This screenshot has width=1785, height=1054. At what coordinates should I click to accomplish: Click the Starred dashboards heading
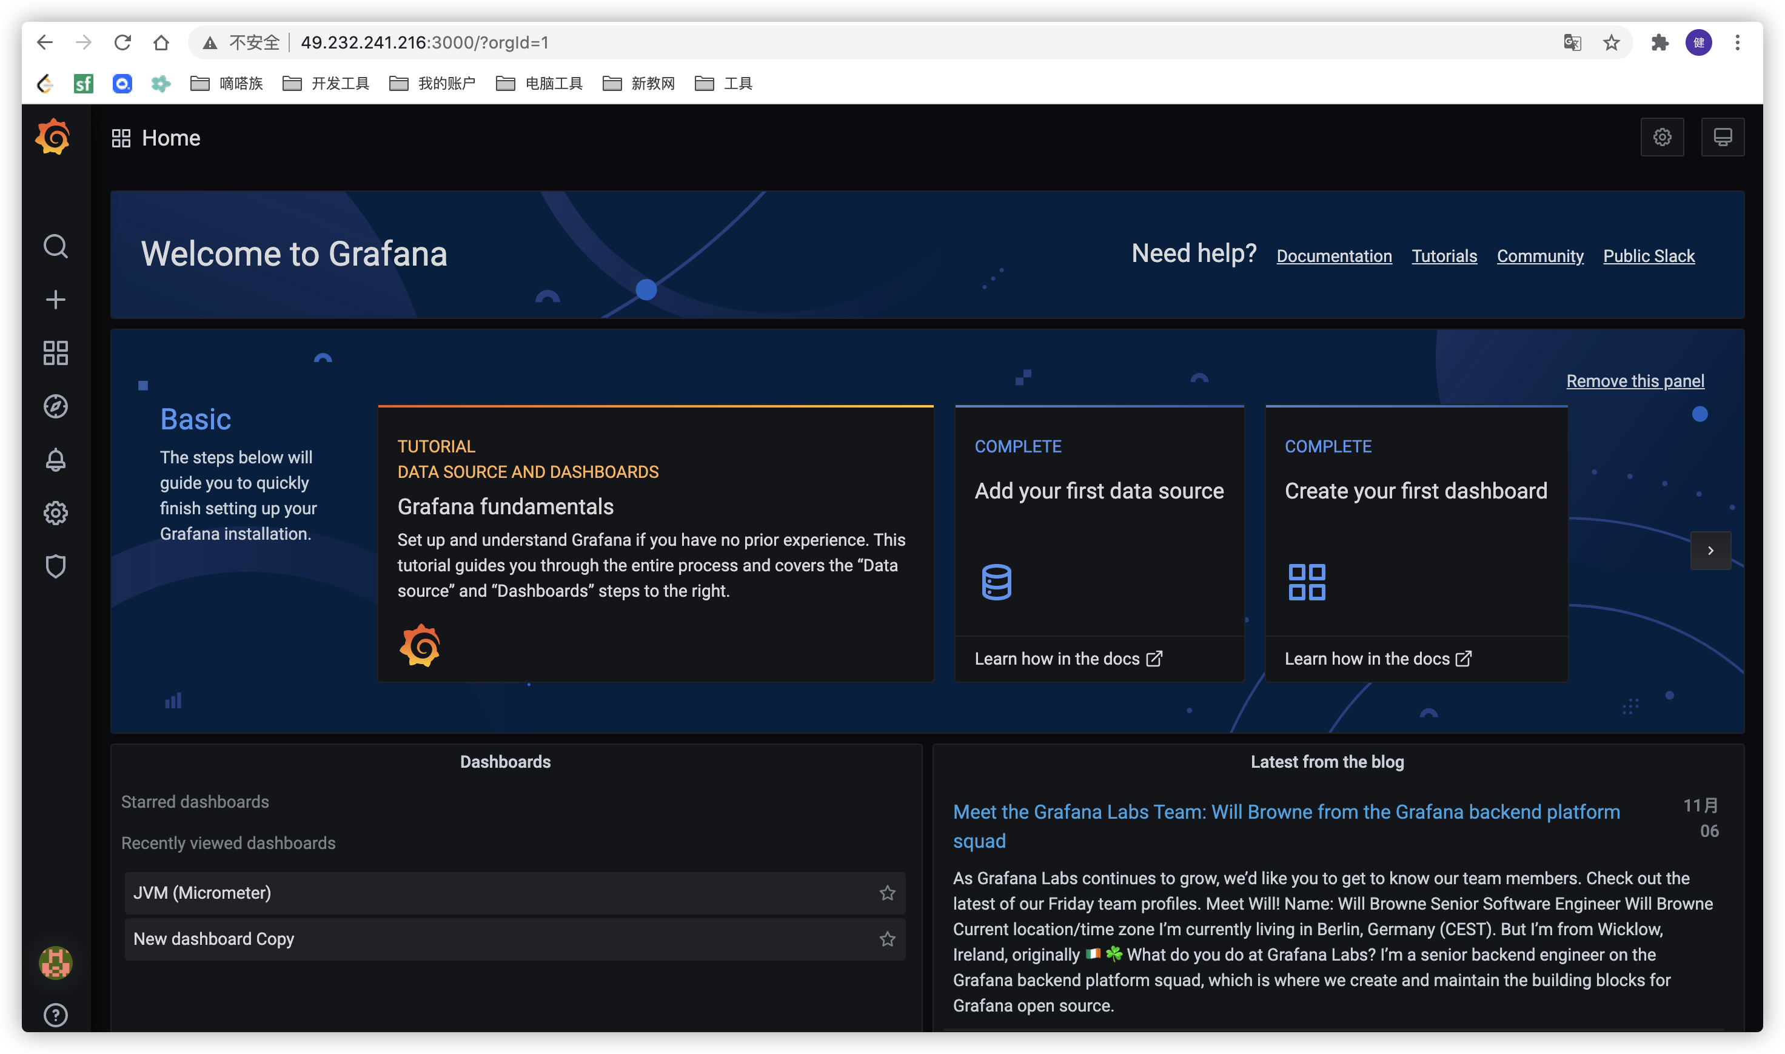(x=195, y=802)
